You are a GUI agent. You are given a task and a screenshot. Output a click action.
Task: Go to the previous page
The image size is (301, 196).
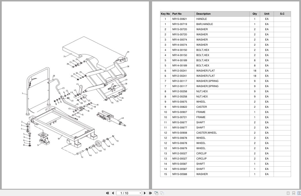113,193
